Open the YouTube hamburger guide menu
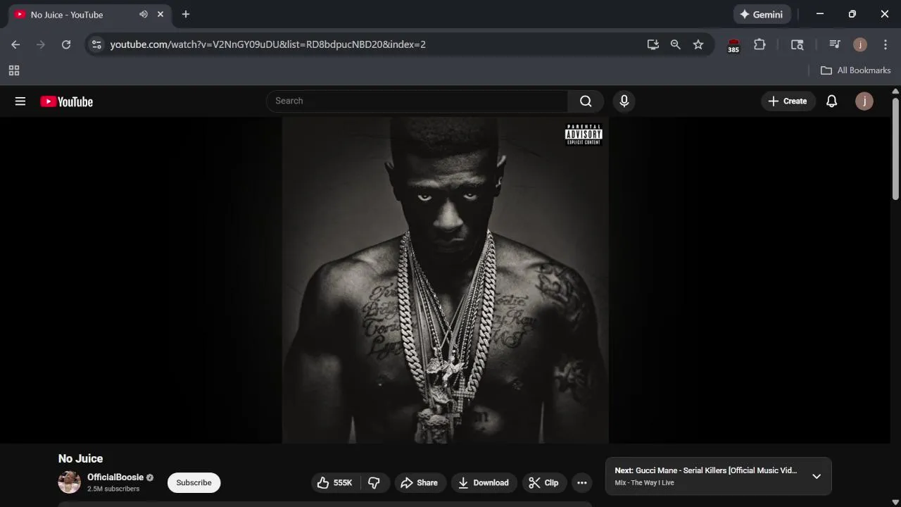 click(20, 101)
